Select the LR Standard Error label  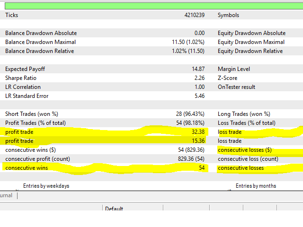pos(27,96)
